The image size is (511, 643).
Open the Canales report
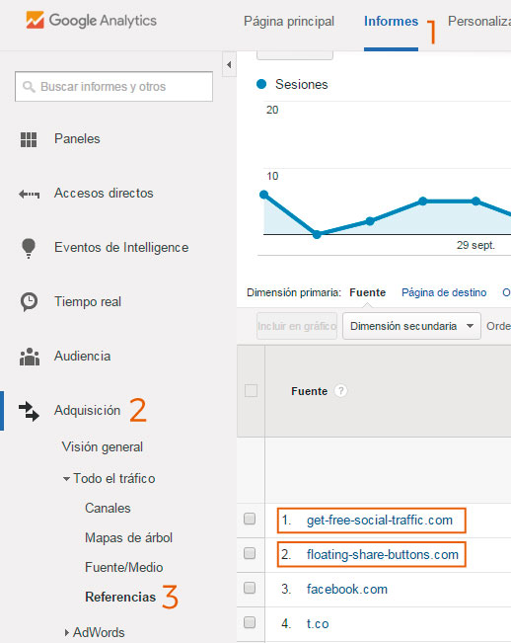pos(108,508)
